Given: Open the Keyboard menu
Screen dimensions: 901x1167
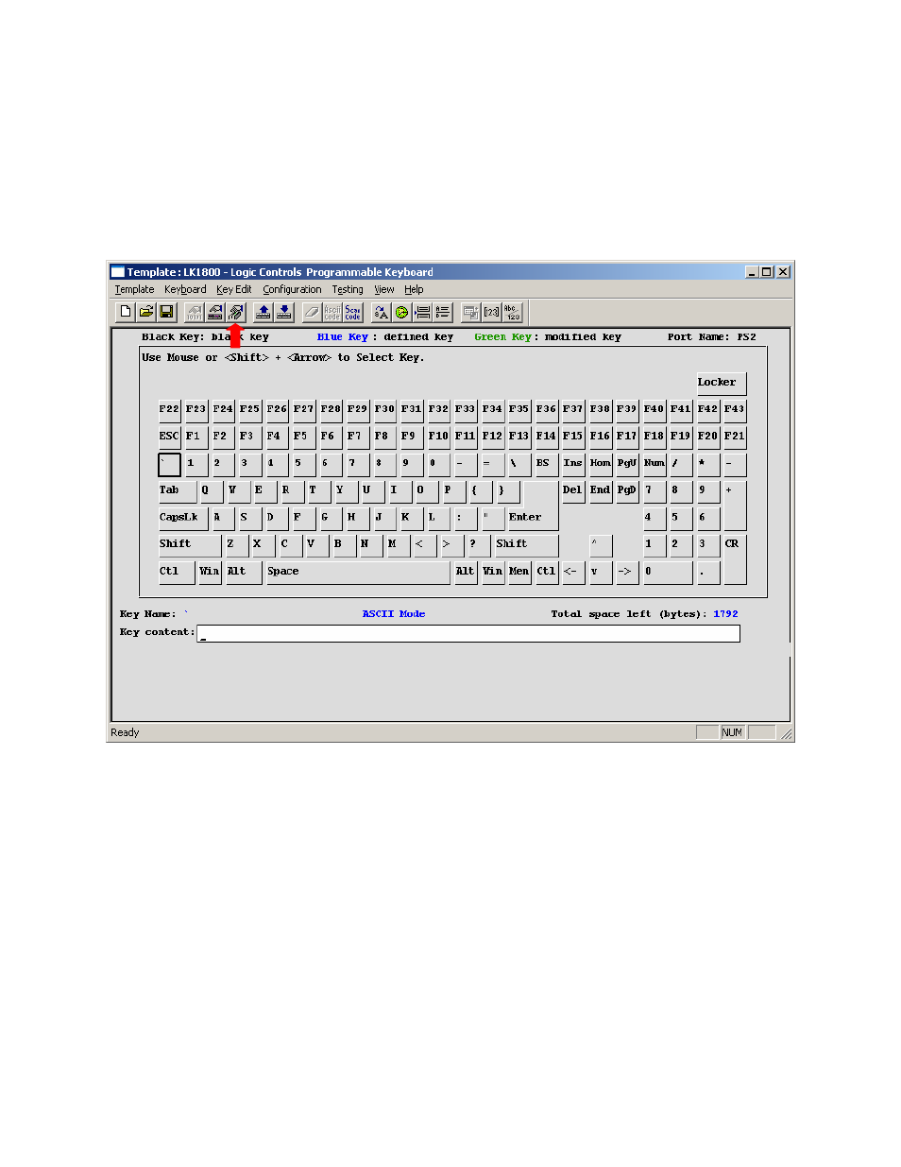Looking at the screenshot, I should click(185, 290).
